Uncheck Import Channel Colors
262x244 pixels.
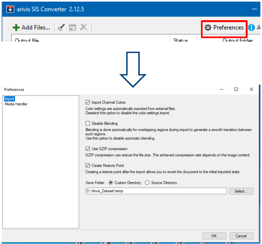click(x=88, y=102)
